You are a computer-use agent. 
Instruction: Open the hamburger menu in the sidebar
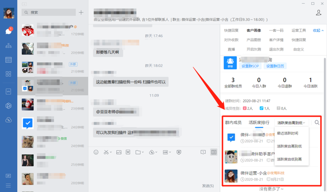click(x=8, y=185)
